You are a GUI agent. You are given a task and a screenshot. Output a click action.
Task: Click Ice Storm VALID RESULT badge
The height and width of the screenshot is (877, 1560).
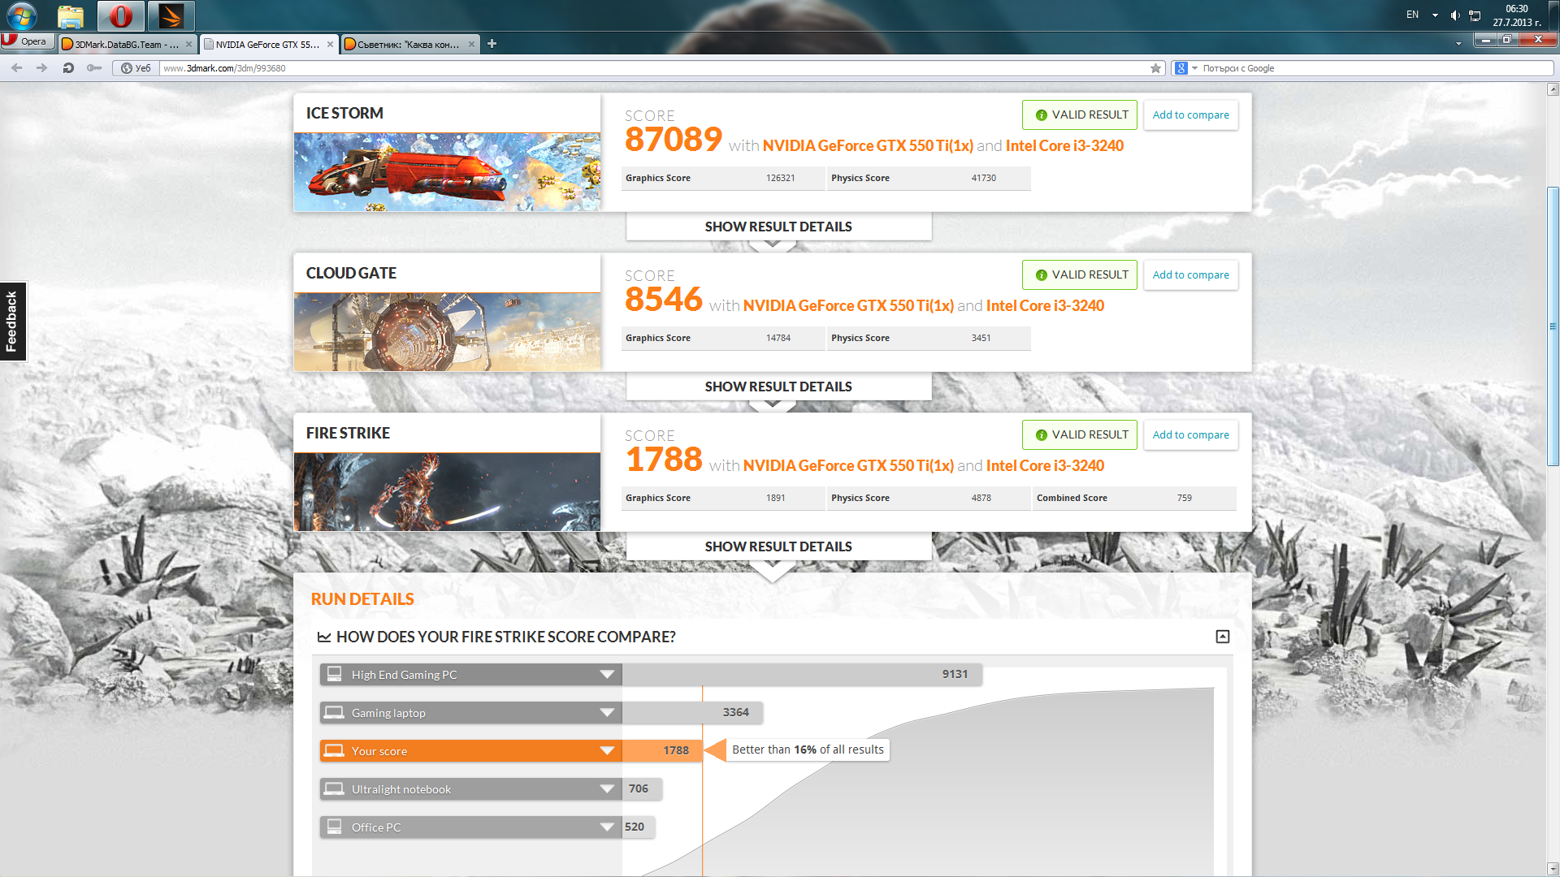(1080, 115)
